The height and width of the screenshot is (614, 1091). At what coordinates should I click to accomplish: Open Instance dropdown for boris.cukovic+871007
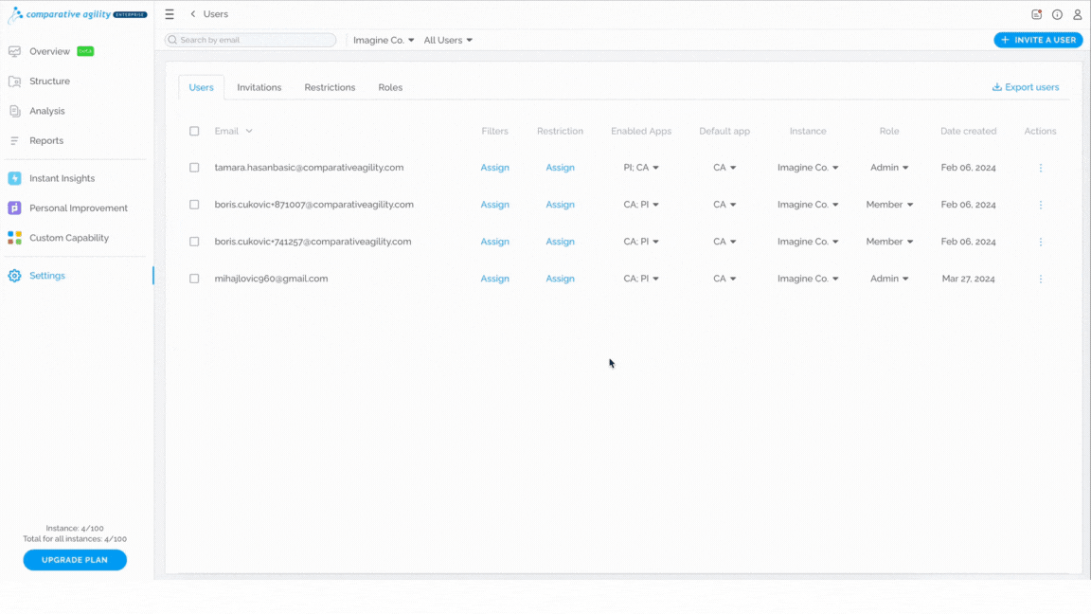coord(808,205)
